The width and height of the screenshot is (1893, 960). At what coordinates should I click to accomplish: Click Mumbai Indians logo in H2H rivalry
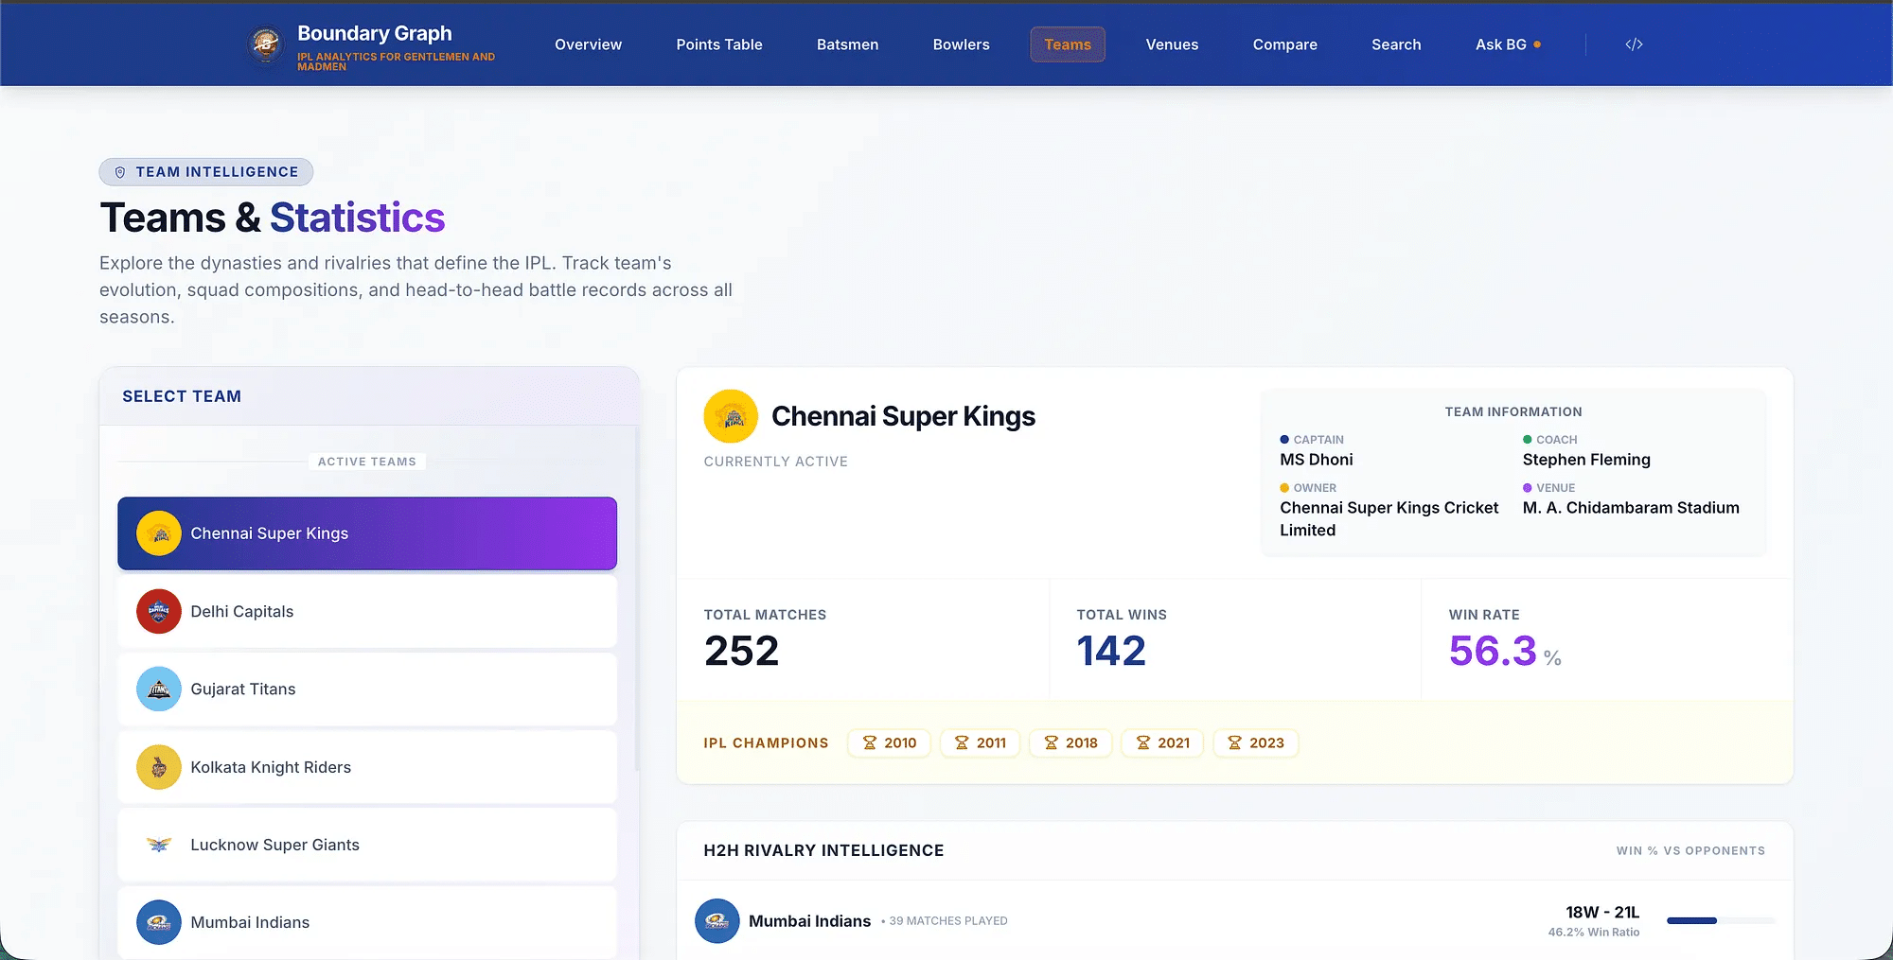pos(717,921)
